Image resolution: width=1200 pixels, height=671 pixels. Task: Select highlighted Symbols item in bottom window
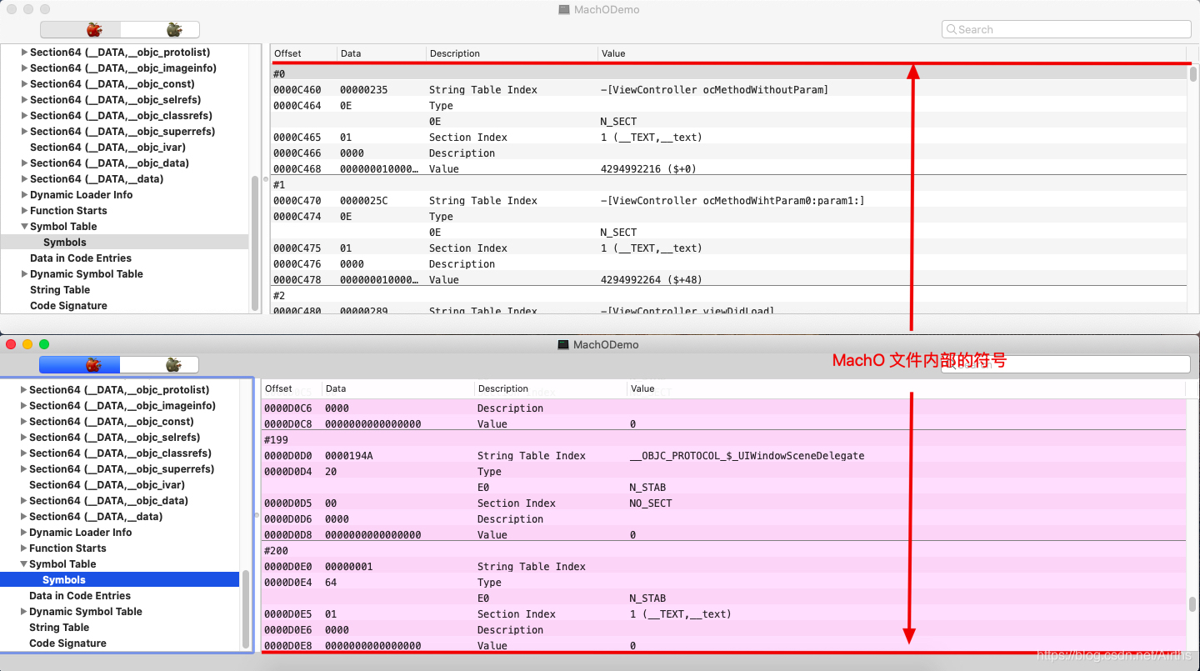120,580
